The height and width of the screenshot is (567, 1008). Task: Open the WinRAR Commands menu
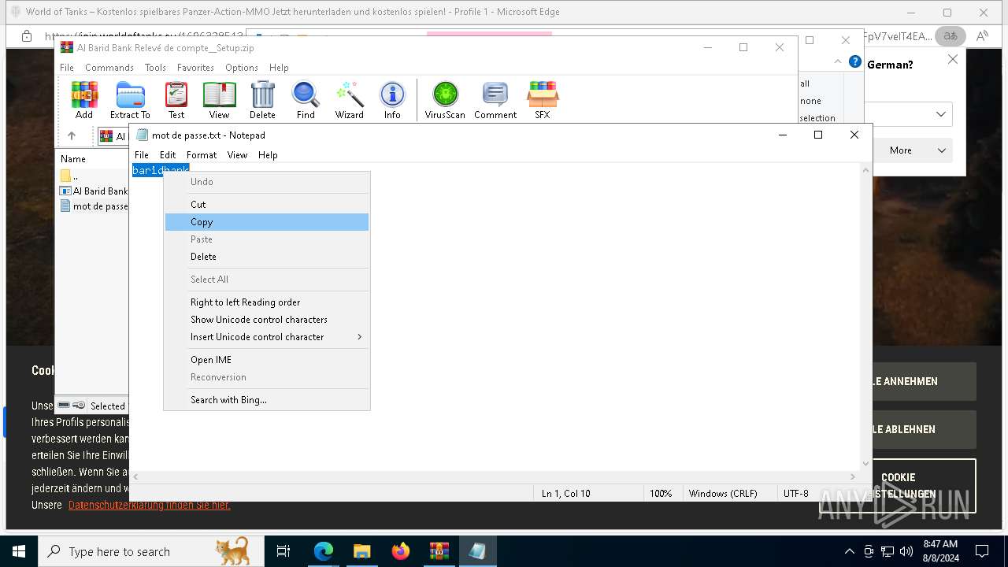tap(109, 68)
